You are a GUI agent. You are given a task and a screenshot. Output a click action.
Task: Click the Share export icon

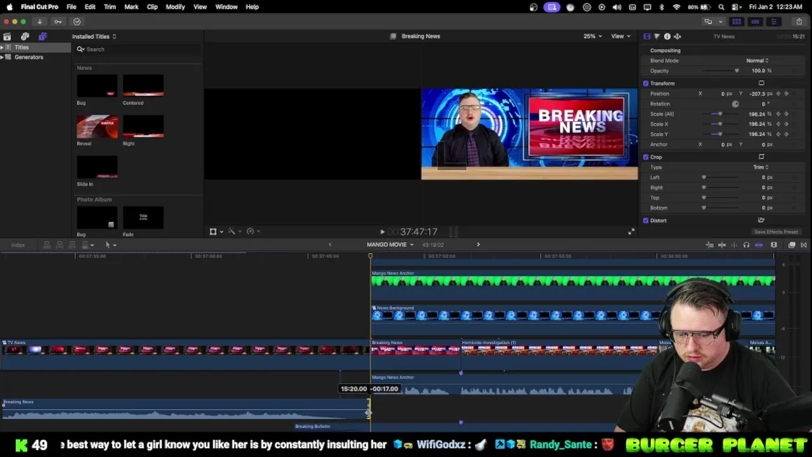coord(799,22)
